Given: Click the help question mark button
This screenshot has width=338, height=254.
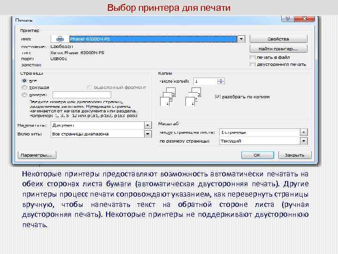Looking at the screenshot, I should 288,18.
